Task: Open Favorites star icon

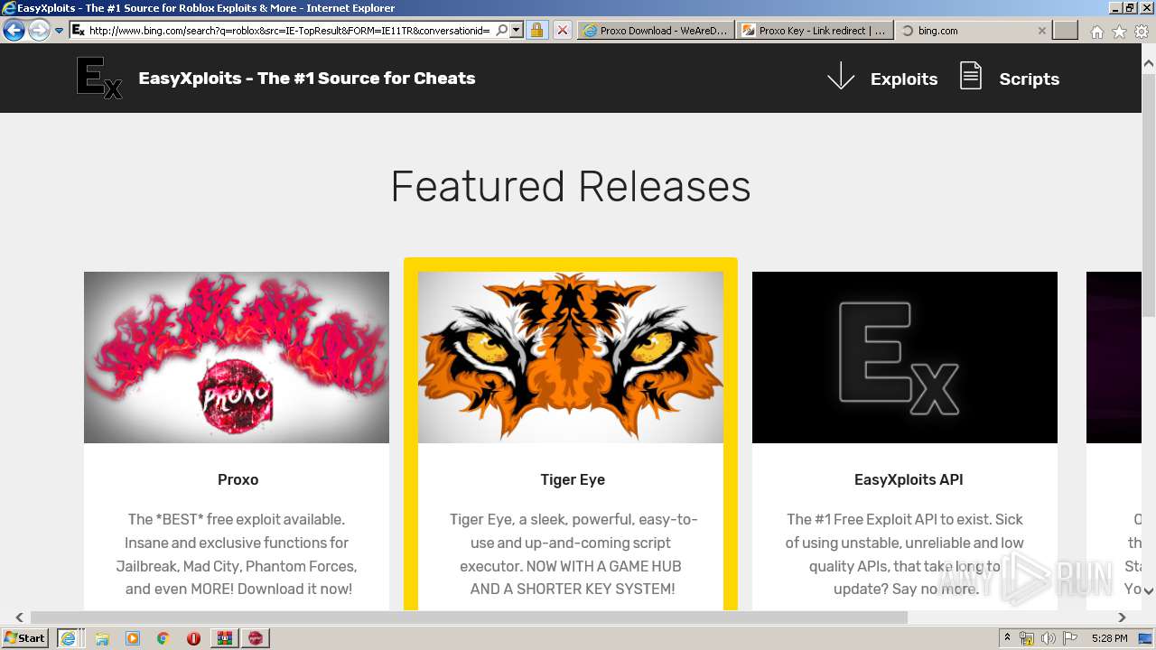Action: 1119,32
